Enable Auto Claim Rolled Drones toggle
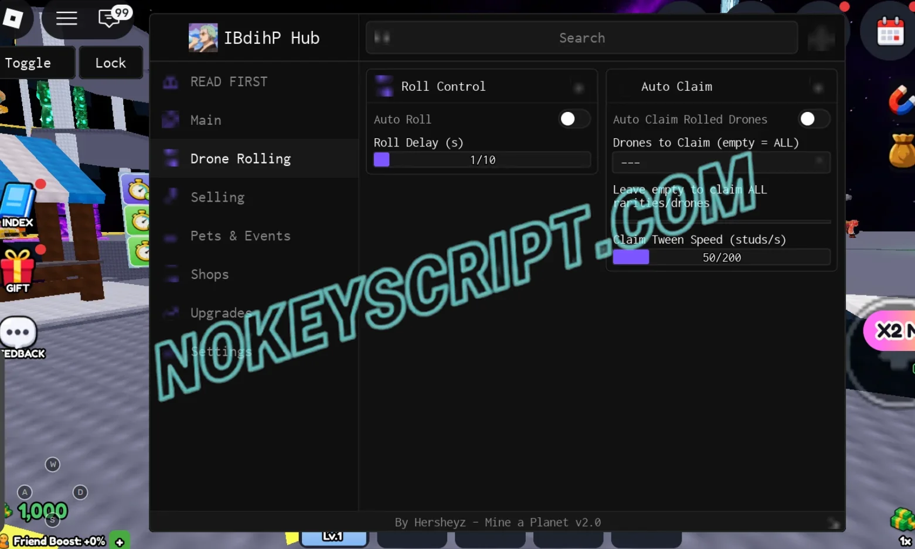The image size is (915, 549). point(814,119)
